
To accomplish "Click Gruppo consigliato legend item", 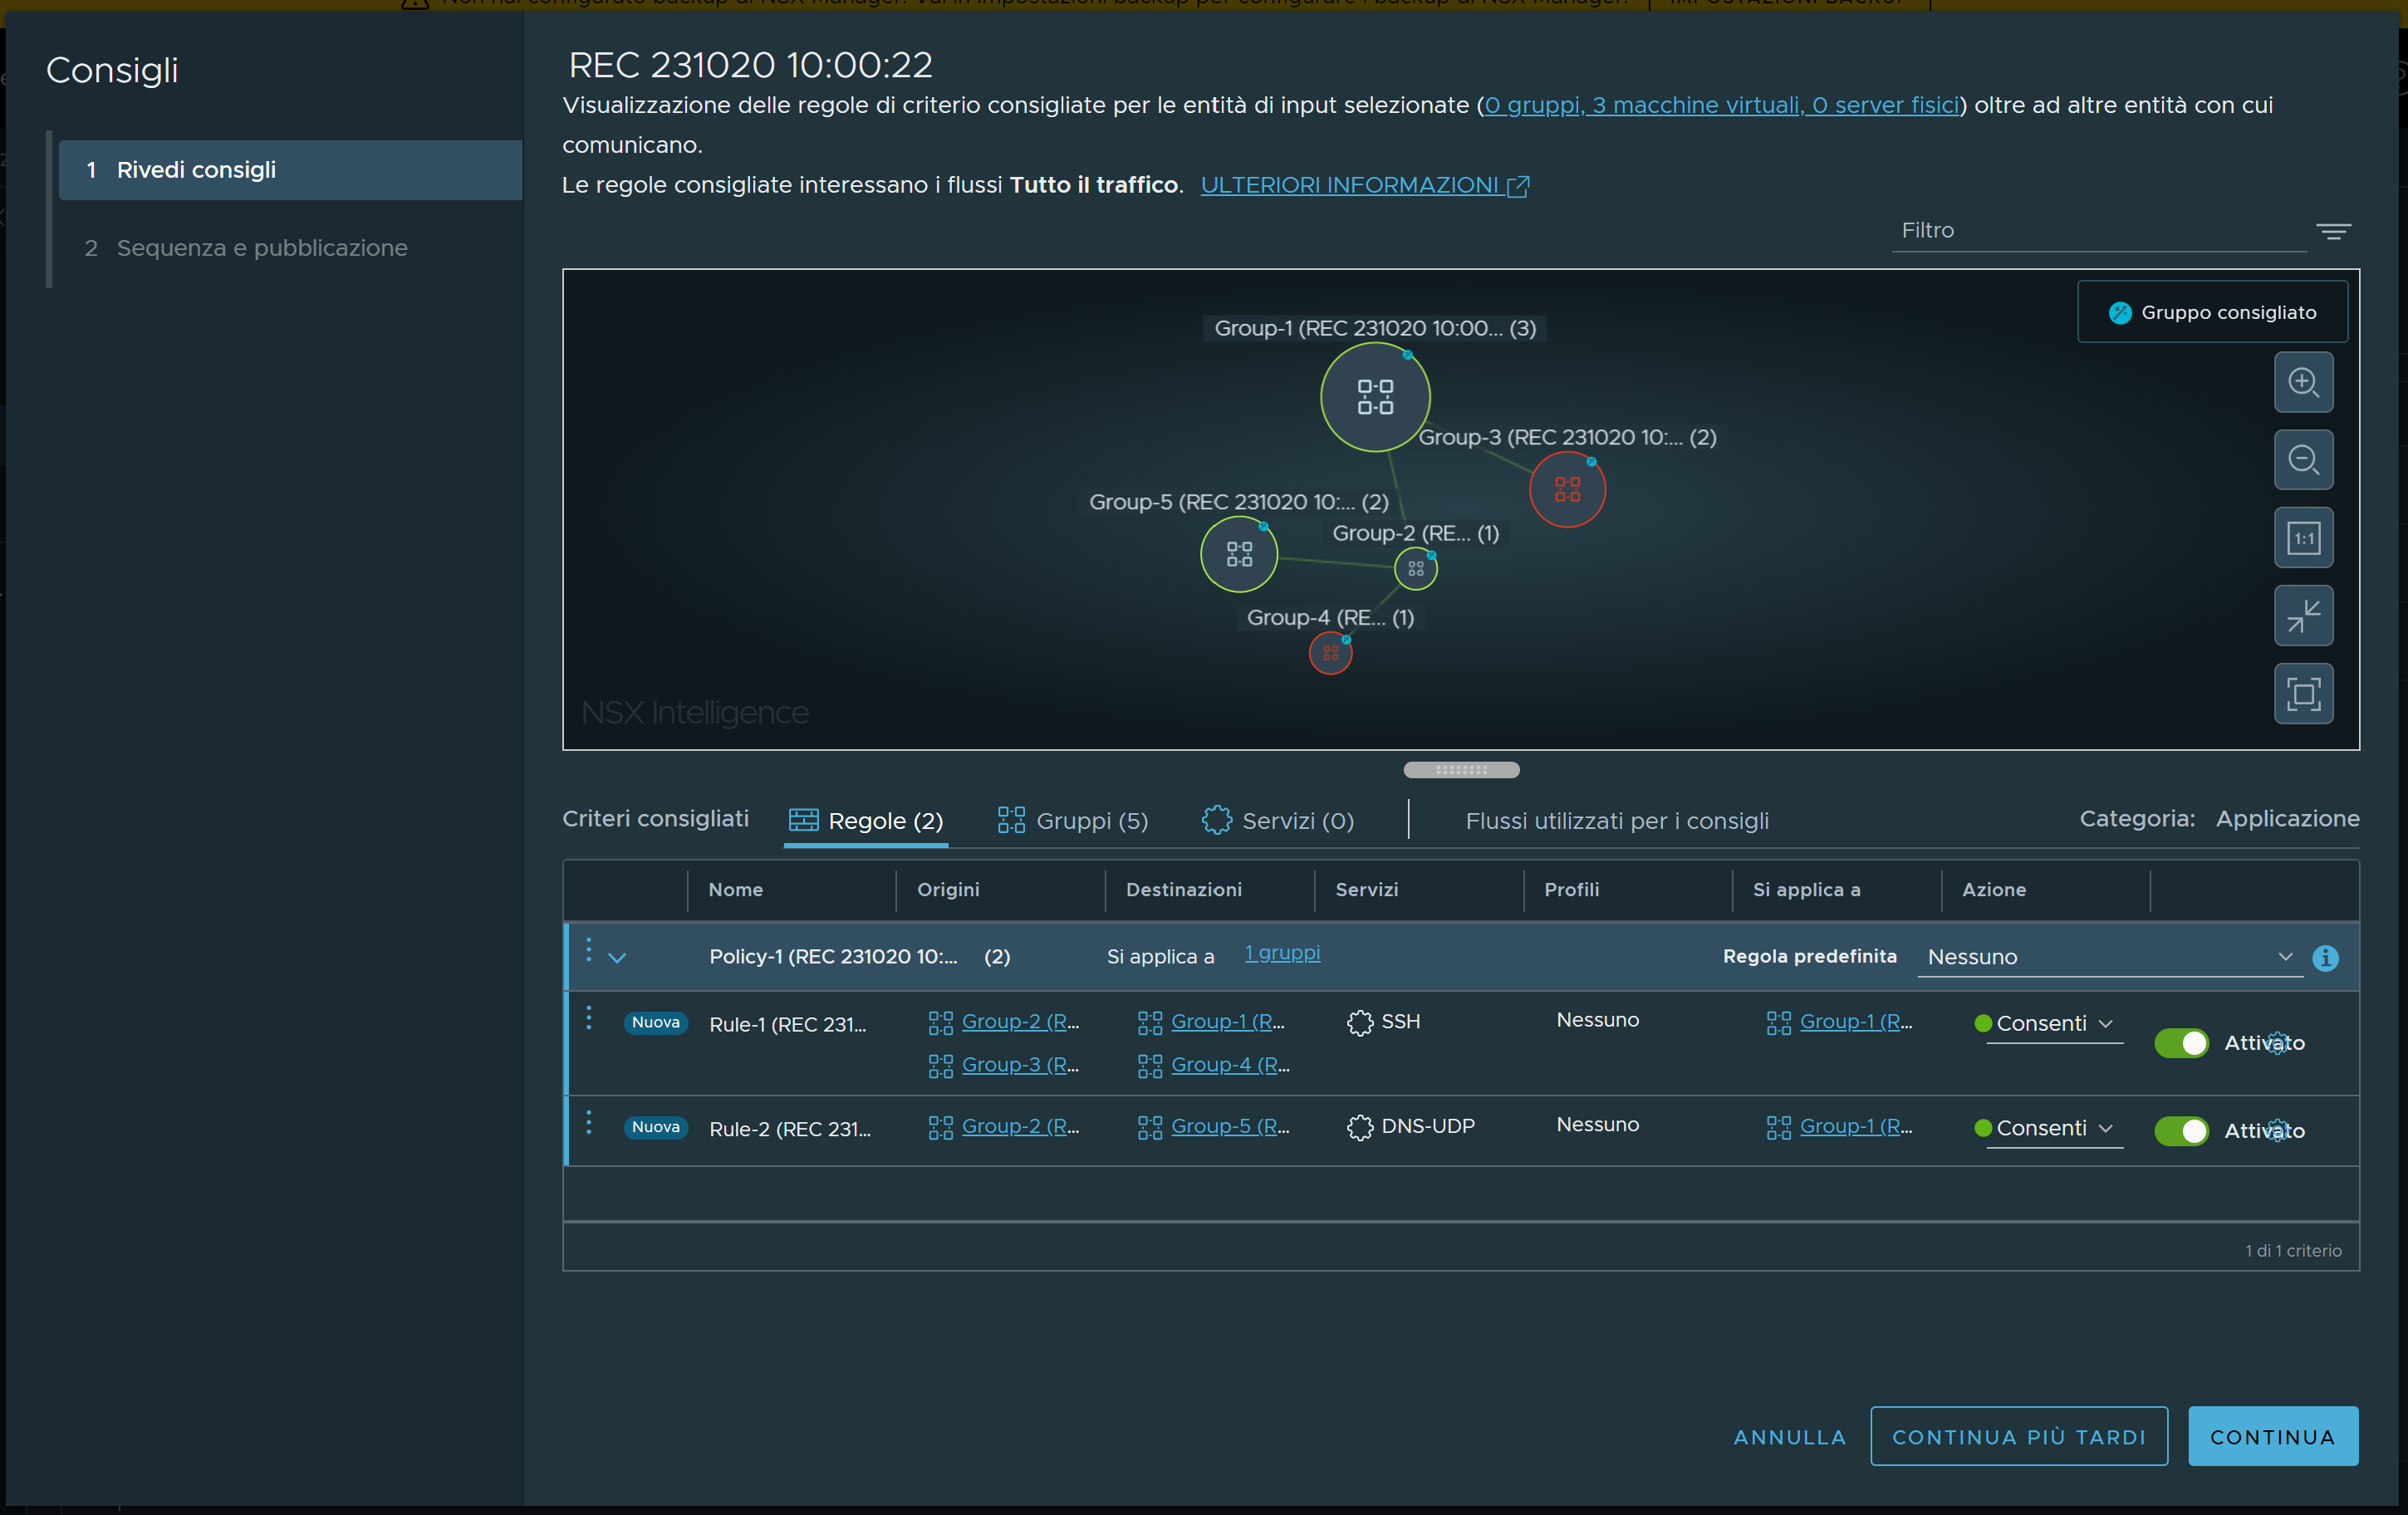I will pos(2212,313).
